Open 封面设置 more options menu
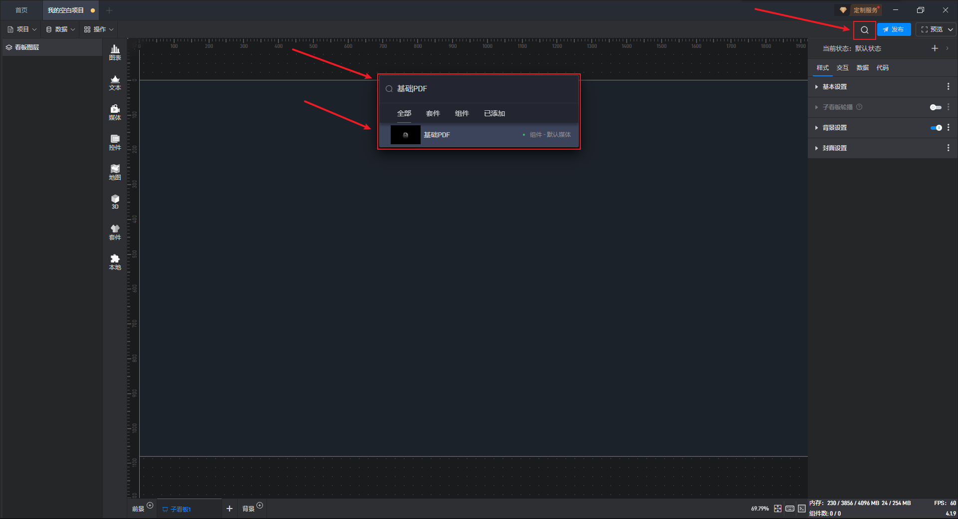Viewport: 958px width, 519px height. (948, 148)
